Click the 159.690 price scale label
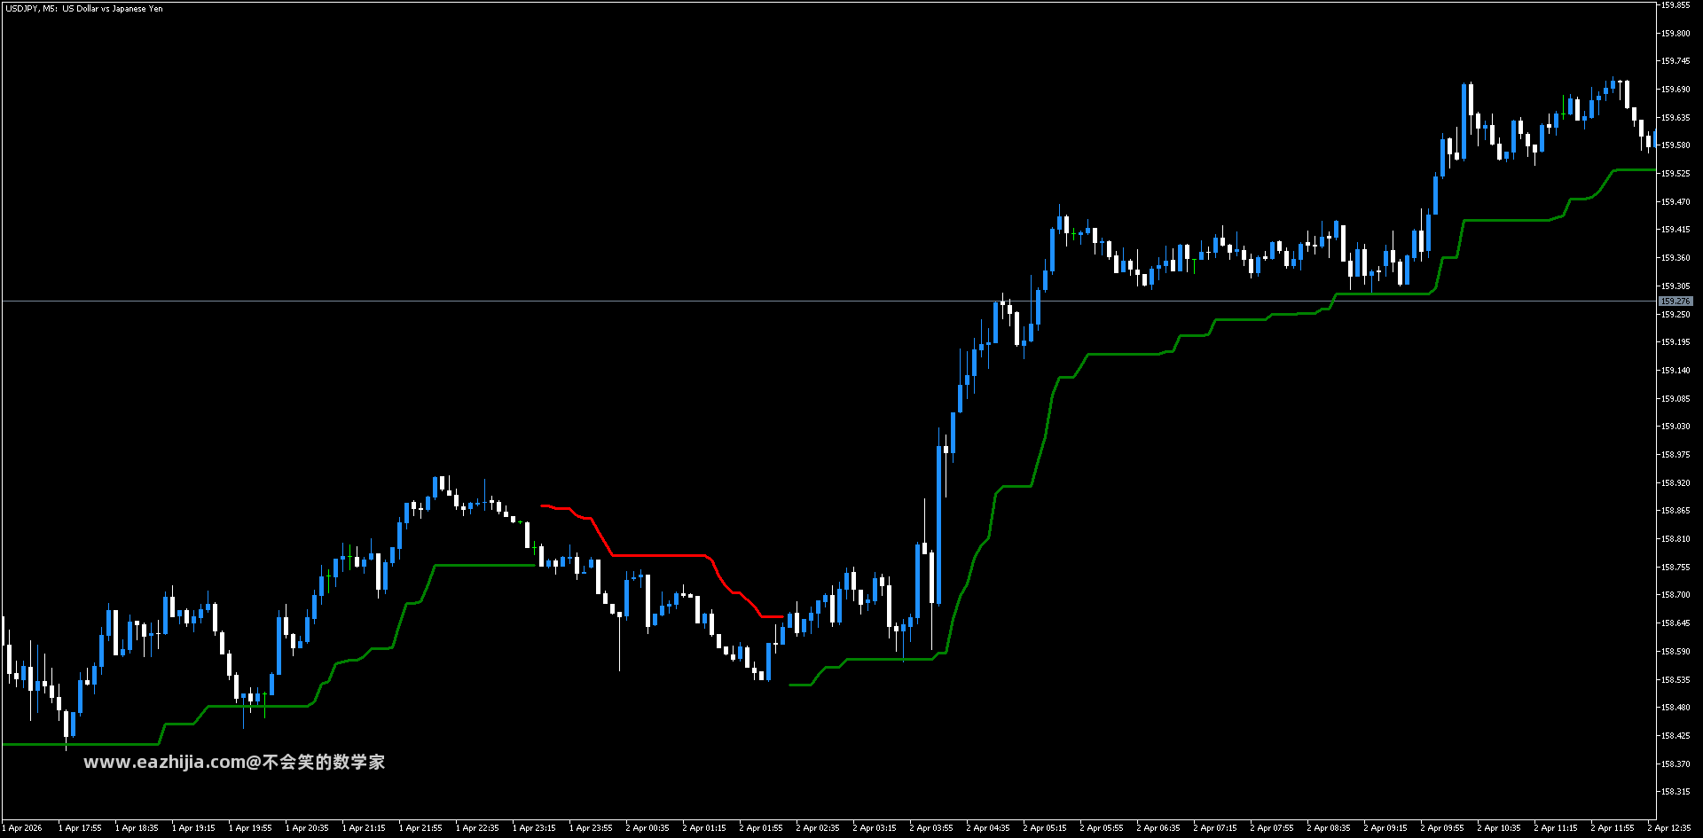The height and width of the screenshot is (838, 1703). tap(1676, 90)
